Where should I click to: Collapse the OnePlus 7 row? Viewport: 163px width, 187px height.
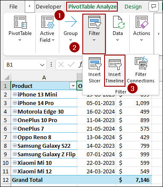pos(15,129)
